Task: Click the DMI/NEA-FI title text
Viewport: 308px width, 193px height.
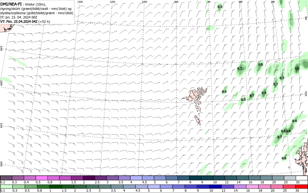Action: [x=11, y=4]
